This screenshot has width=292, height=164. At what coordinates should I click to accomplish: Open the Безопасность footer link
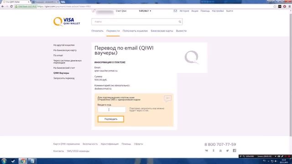pos(90,144)
